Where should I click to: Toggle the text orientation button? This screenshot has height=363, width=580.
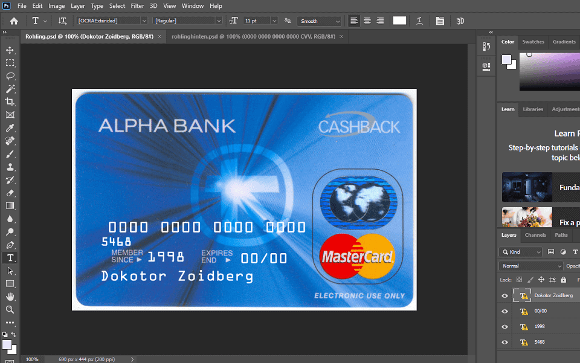[62, 21]
